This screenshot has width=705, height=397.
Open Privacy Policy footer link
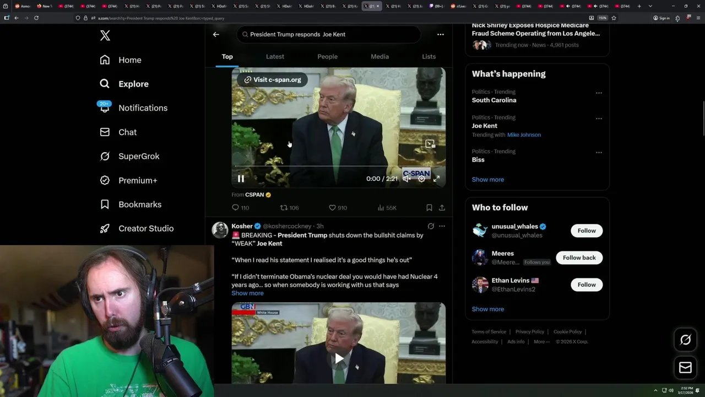coord(529,332)
